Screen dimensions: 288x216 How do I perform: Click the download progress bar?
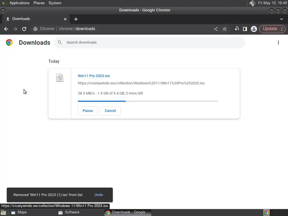(148, 101)
